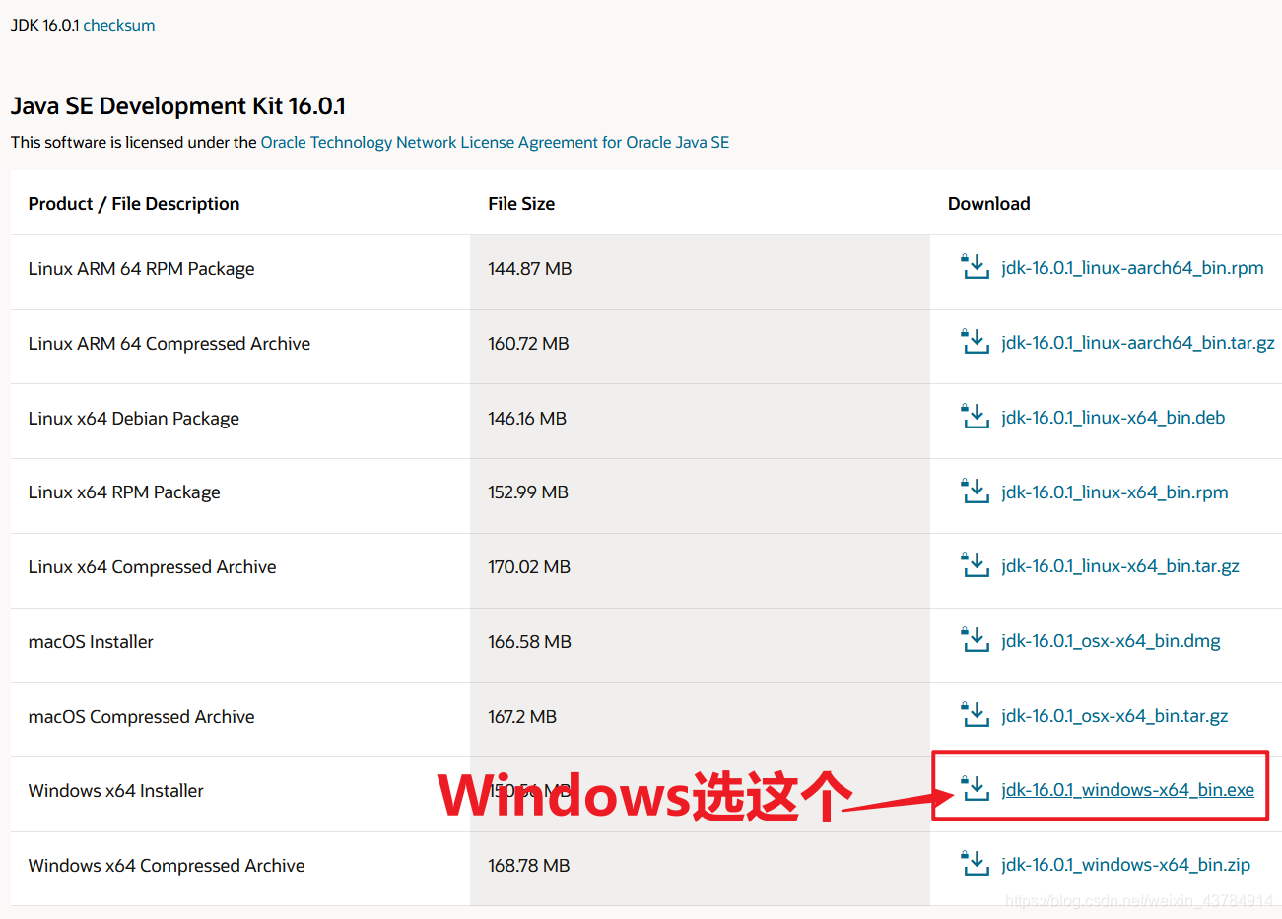Select the Linux ARM 64 RPM Package row text
The width and height of the screenshot is (1282, 919).
tap(141, 269)
